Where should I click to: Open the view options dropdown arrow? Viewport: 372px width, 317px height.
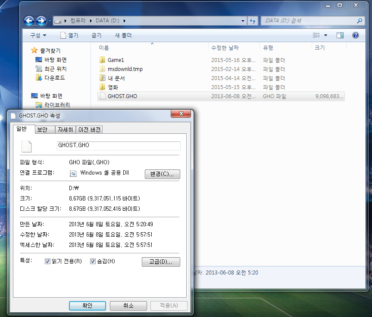tap(325, 35)
